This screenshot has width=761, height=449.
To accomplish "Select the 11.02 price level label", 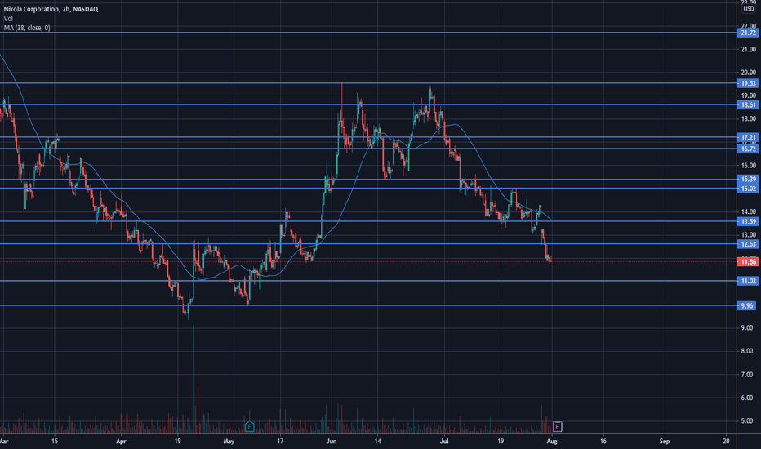I will click(747, 281).
